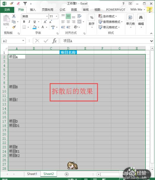Toggle Bold formatting
This screenshot has height=180, width=155.
pos(24,22)
